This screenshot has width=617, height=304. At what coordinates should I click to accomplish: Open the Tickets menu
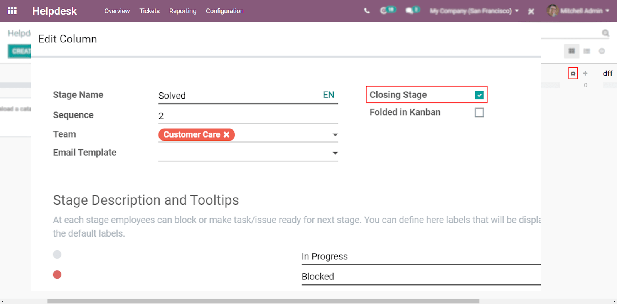[150, 11]
